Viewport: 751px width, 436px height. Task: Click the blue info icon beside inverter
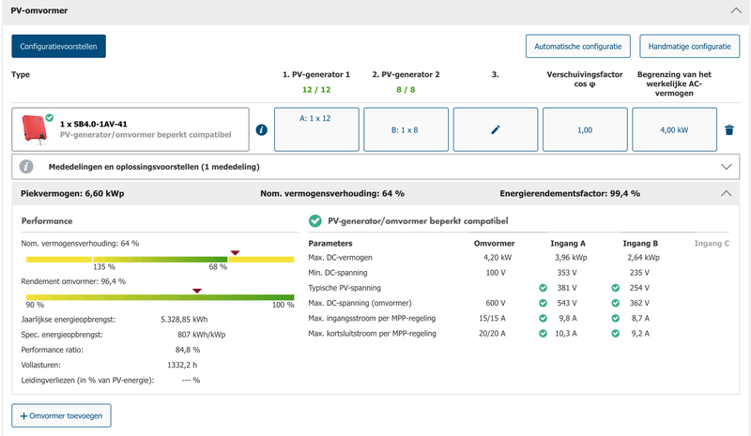261,129
